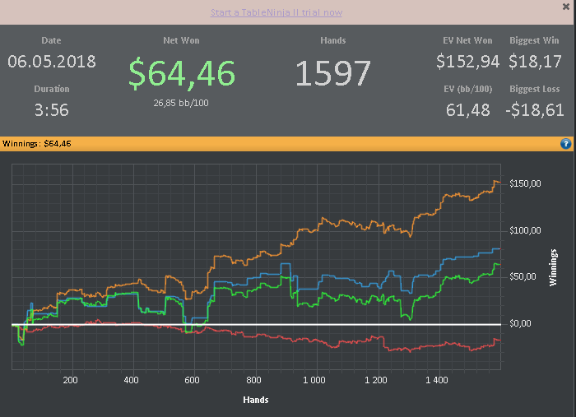Open the Start a TableNinja II trial link
The image size is (576, 417).
pyautogui.click(x=276, y=12)
